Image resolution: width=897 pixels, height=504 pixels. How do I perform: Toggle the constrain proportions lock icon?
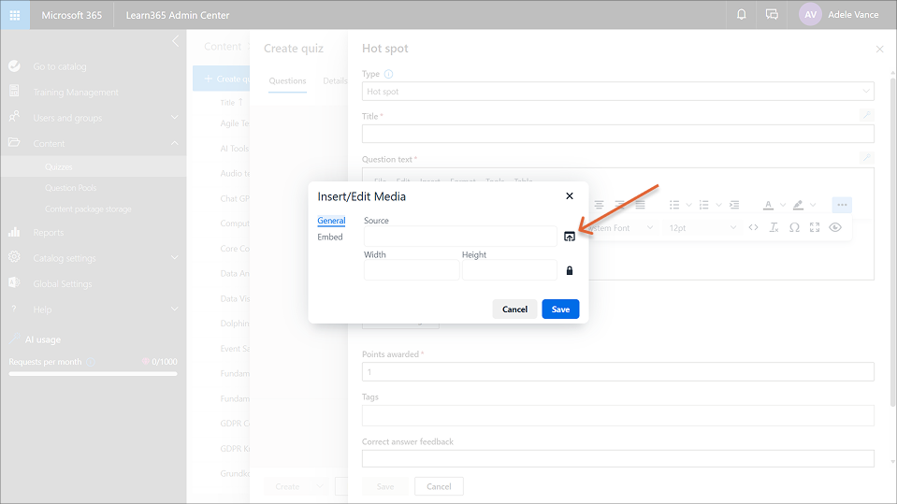tap(569, 271)
